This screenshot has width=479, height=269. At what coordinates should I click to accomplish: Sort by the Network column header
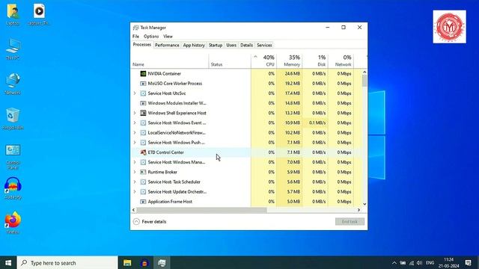tap(341, 61)
